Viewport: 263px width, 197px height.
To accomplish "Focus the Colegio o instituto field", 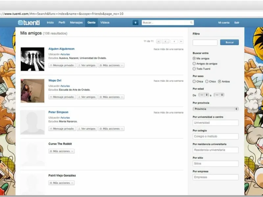I will coord(216,136).
